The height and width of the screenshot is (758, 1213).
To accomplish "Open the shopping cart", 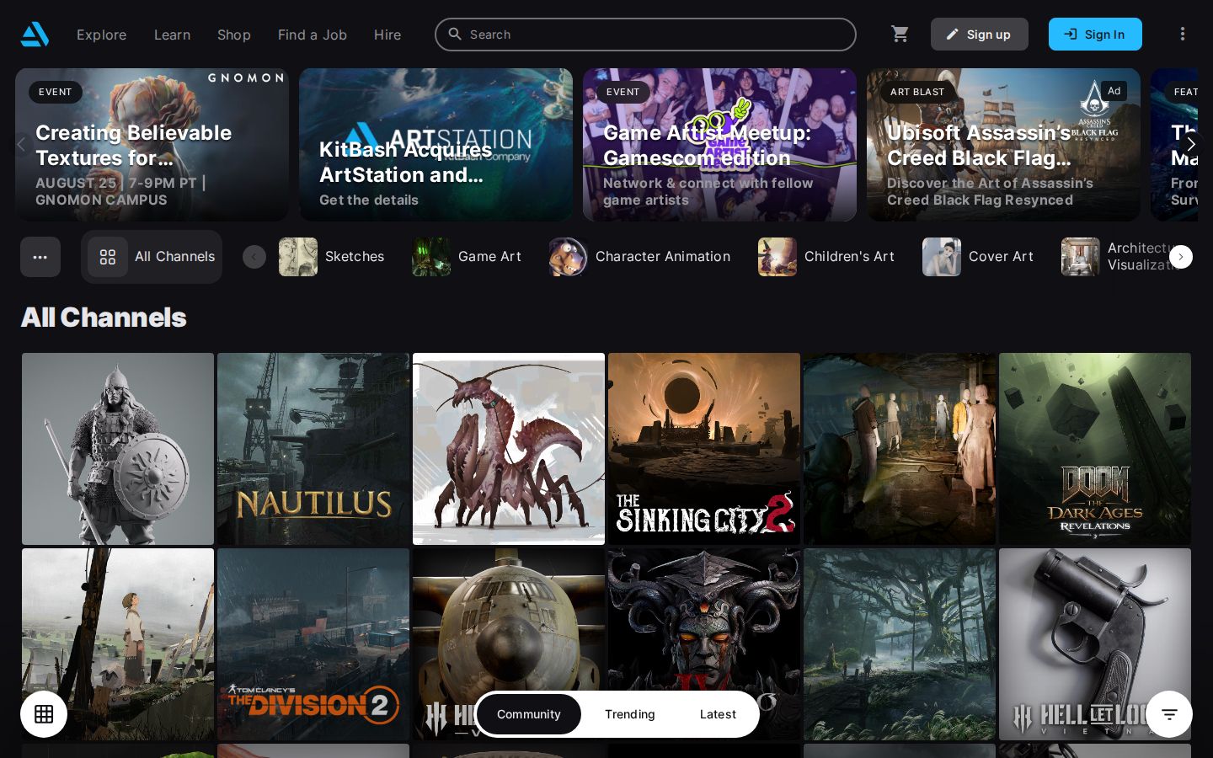I will (900, 35).
